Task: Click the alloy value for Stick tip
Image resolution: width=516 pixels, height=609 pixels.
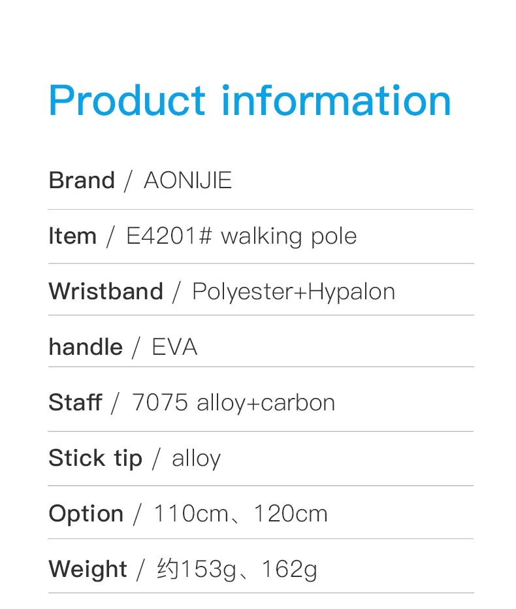Action: [x=196, y=458]
